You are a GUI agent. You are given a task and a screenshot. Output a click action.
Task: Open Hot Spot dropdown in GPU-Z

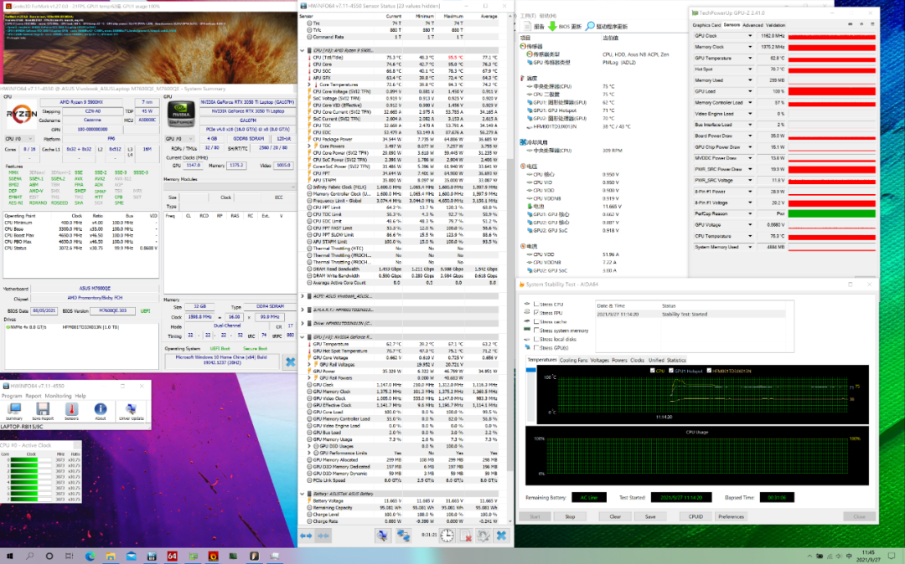coord(750,69)
